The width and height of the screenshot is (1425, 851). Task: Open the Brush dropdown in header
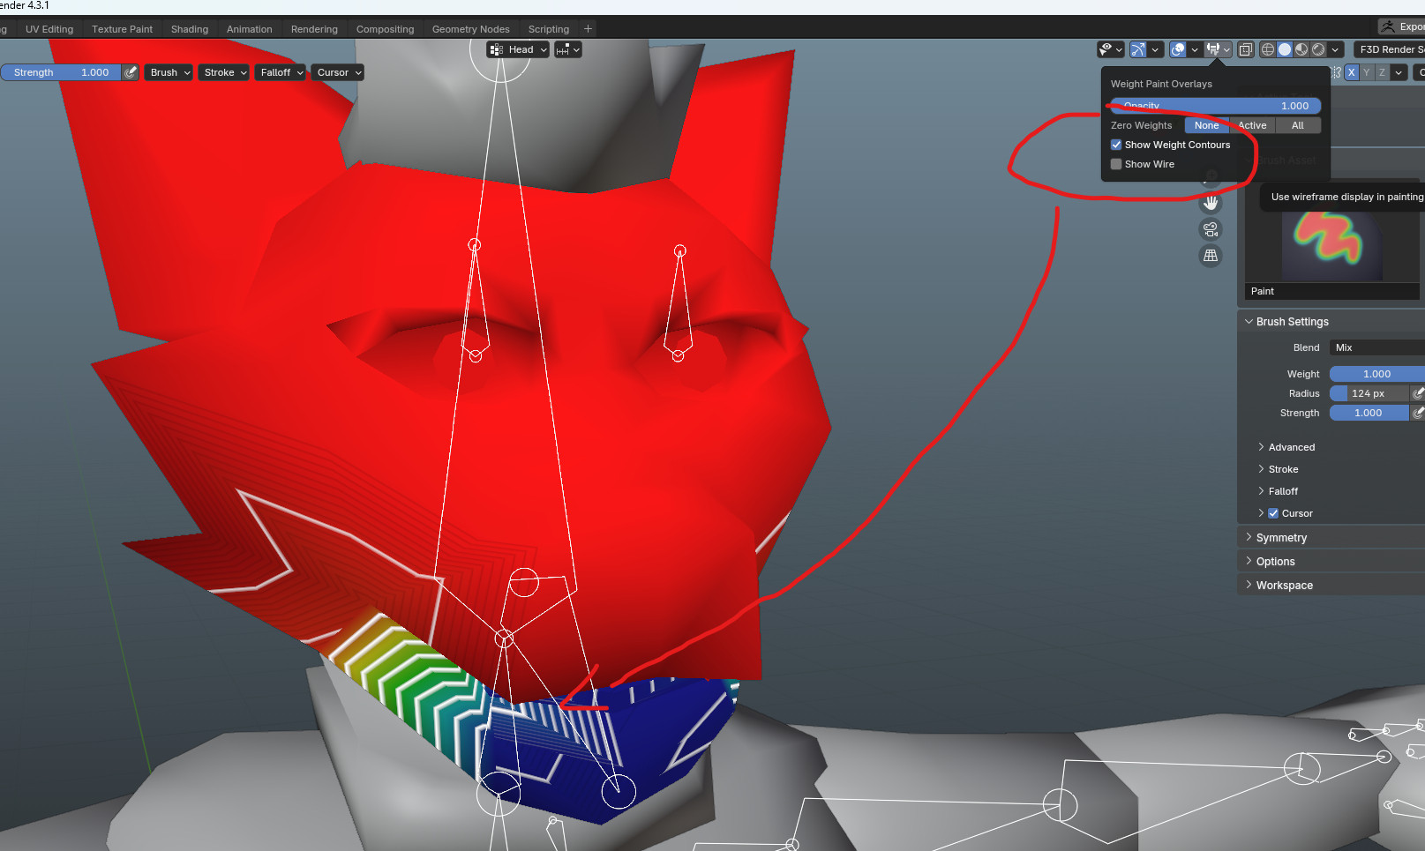(169, 72)
